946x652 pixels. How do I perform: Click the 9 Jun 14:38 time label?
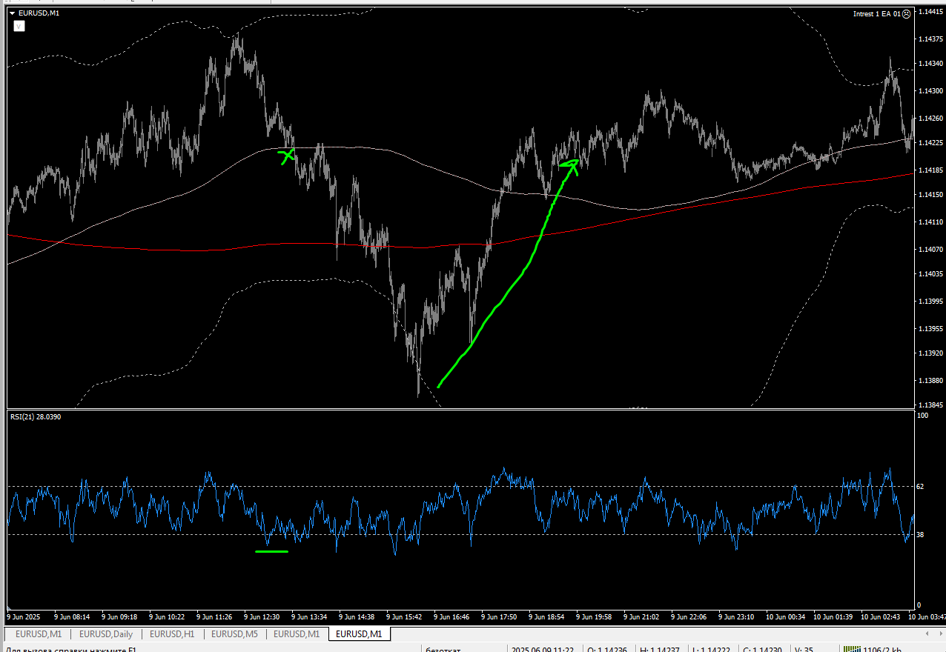point(357,616)
